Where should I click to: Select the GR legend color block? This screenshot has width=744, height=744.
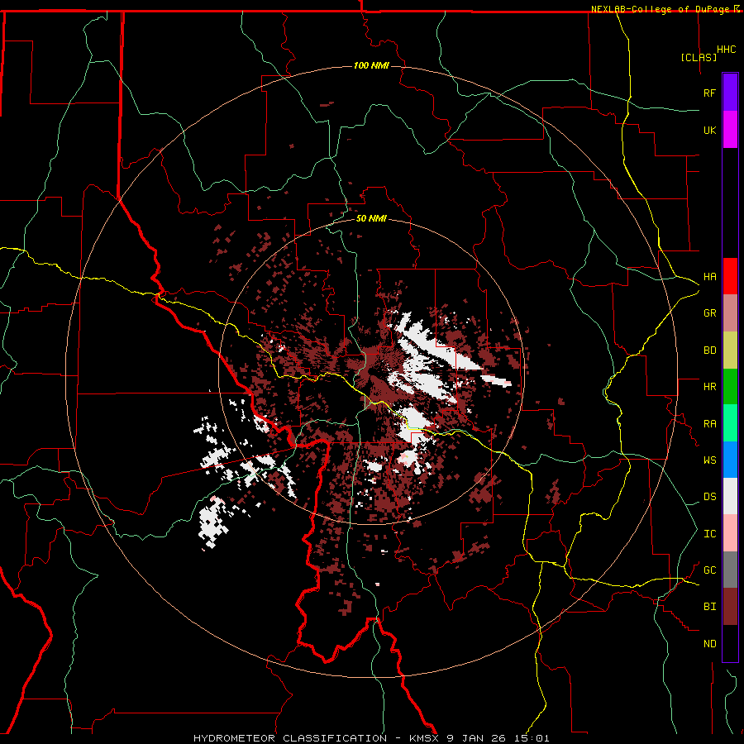pyautogui.click(x=730, y=312)
